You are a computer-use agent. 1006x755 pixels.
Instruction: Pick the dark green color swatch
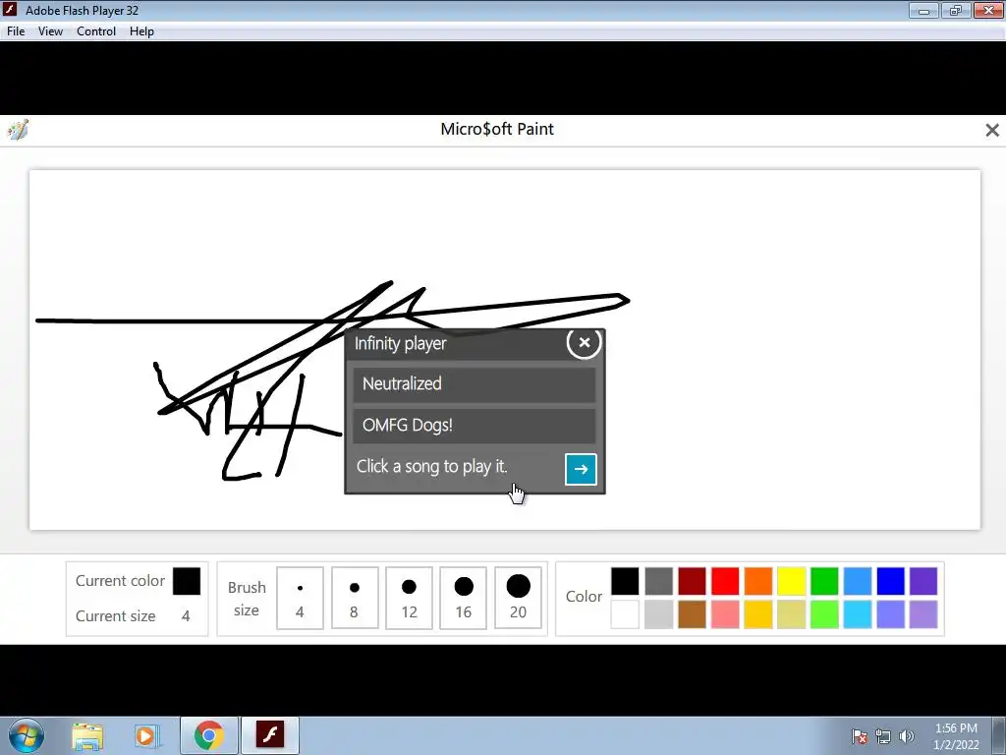tap(824, 581)
